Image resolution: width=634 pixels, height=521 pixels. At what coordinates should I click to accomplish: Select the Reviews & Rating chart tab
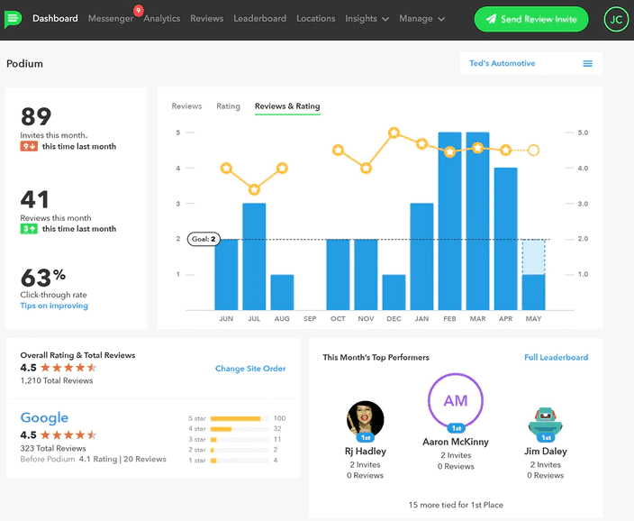coord(287,106)
